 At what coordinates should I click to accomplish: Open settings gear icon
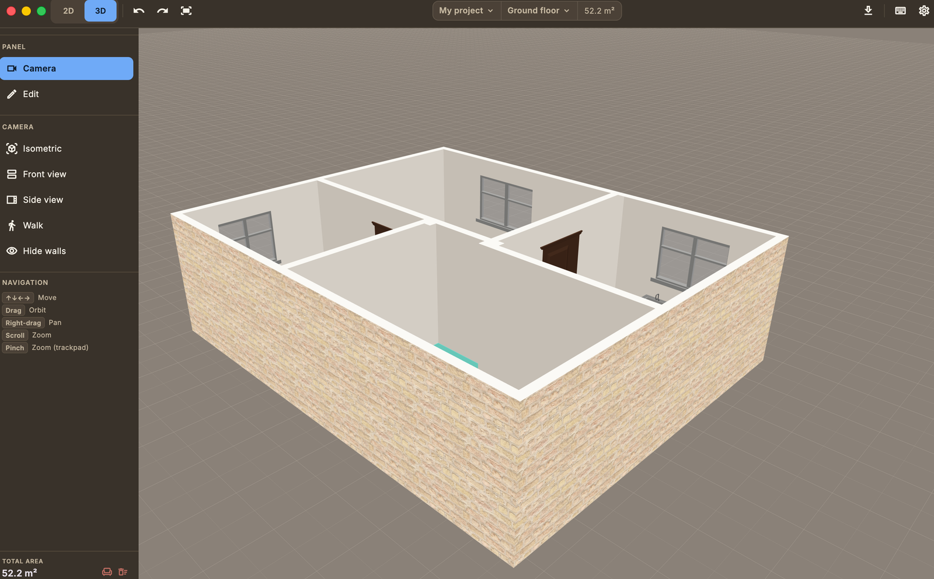(x=923, y=11)
